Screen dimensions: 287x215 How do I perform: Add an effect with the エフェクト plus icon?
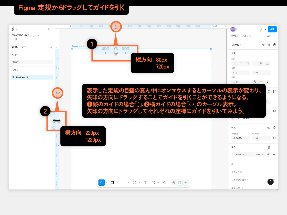click(x=274, y=172)
